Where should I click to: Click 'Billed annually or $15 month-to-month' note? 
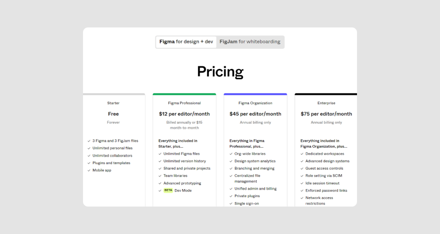tap(184, 125)
